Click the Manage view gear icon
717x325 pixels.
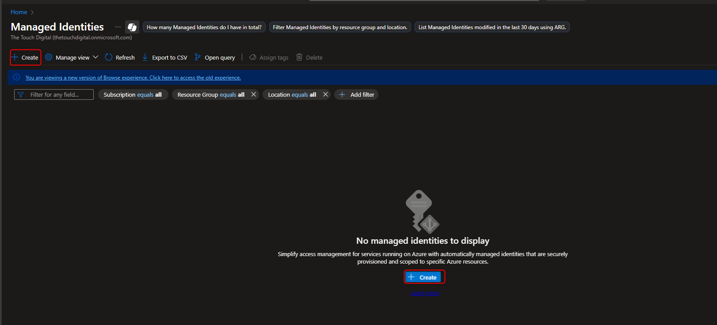coord(49,57)
